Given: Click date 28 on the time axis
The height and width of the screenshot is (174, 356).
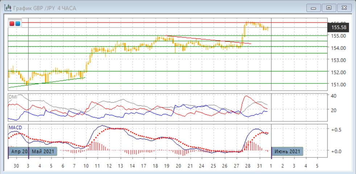Looking at the screenshot, I should click(248, 166).
